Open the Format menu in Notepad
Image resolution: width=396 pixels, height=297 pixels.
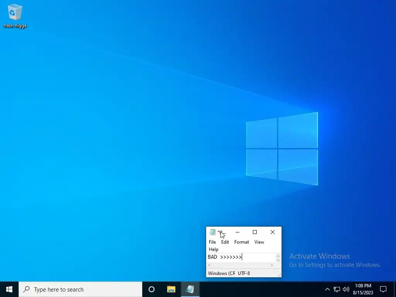click(241, 242)
